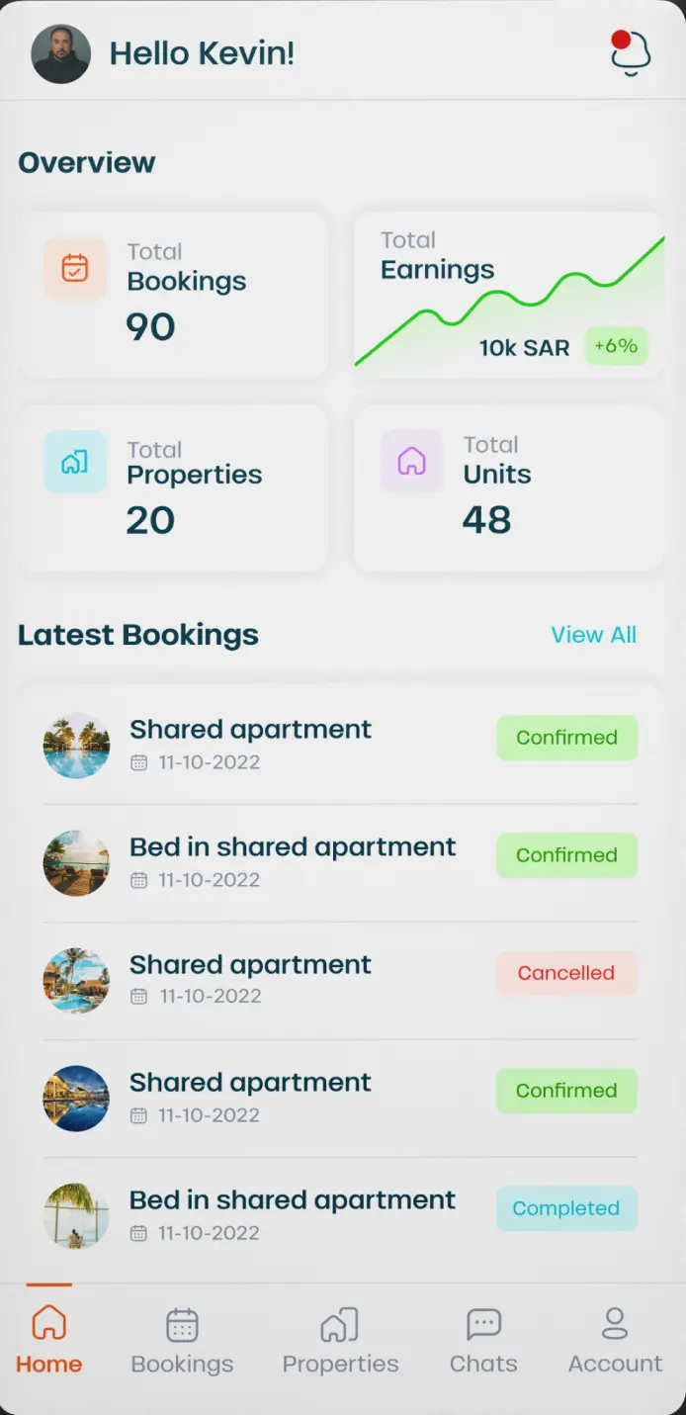
Task: Click View All latest bookings
Action: click(x=593, y=635)
